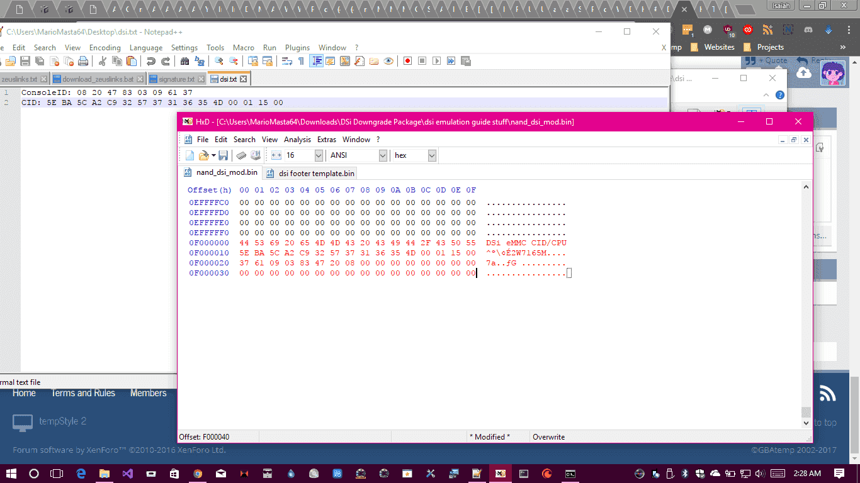
Task: Click the bookmarks overflow chevron in Chrome
Action: click(844, 47)
